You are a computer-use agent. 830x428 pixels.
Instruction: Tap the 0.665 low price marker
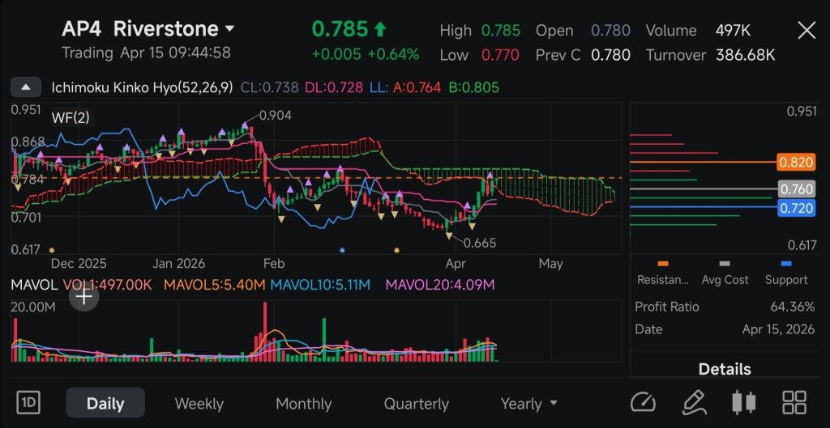(x=480, y=243)
